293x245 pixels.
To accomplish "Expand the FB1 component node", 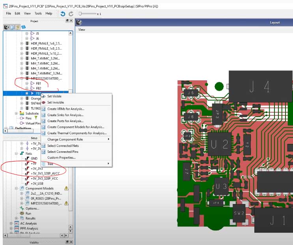I will (x=27, y=84).
